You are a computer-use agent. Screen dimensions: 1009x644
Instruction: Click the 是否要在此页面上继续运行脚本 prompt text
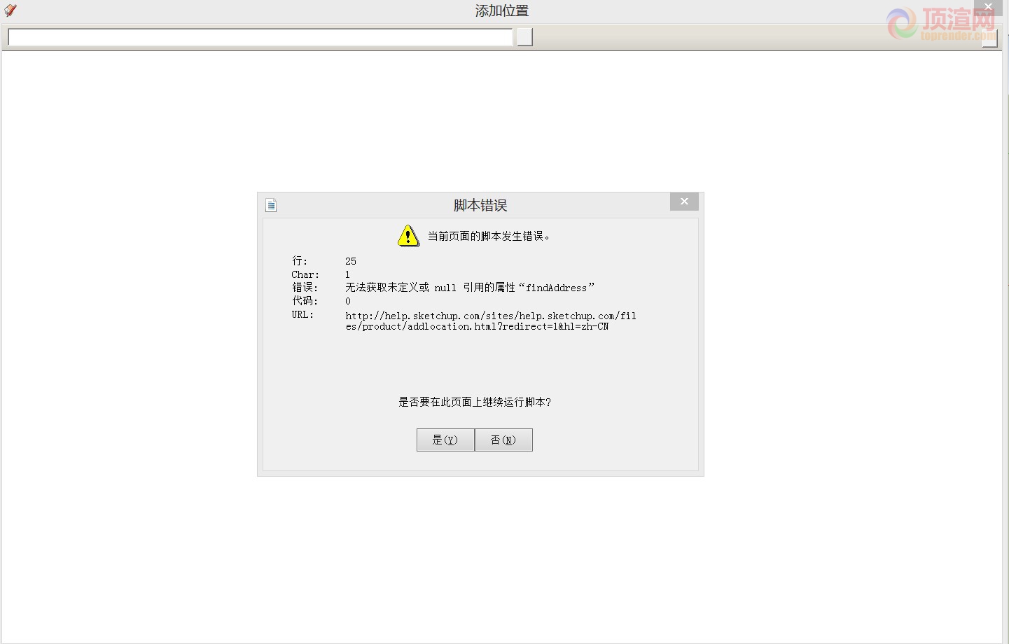pos(475,402)
